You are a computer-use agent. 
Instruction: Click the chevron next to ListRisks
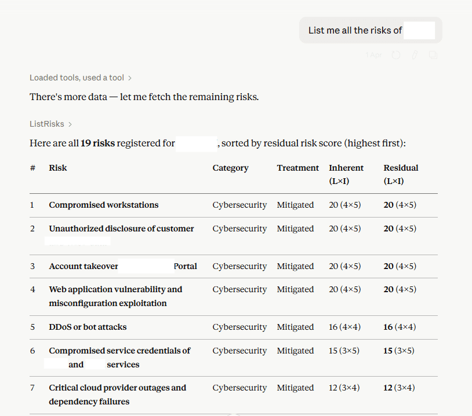coord(70,124)
